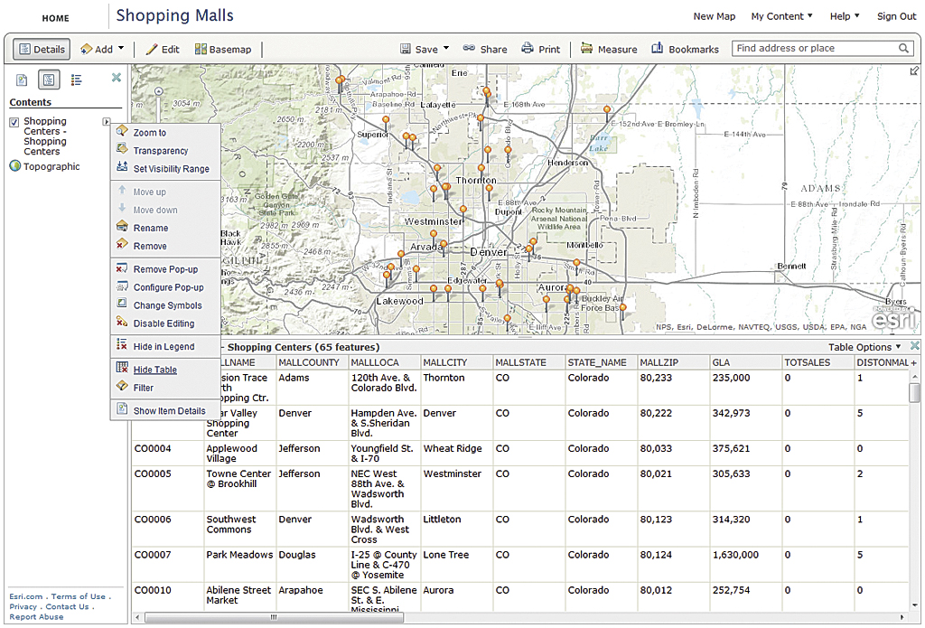Select the Topographic basemap layer
The image size is (925, 628).
[x=51, y=166]
